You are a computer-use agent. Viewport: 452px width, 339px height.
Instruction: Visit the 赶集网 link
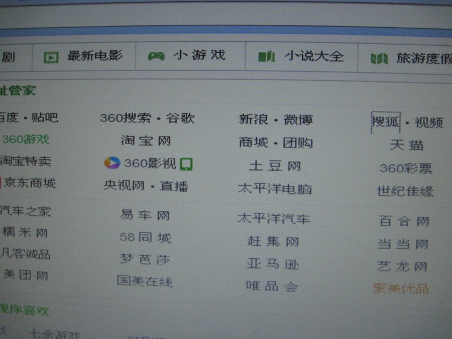273,241
